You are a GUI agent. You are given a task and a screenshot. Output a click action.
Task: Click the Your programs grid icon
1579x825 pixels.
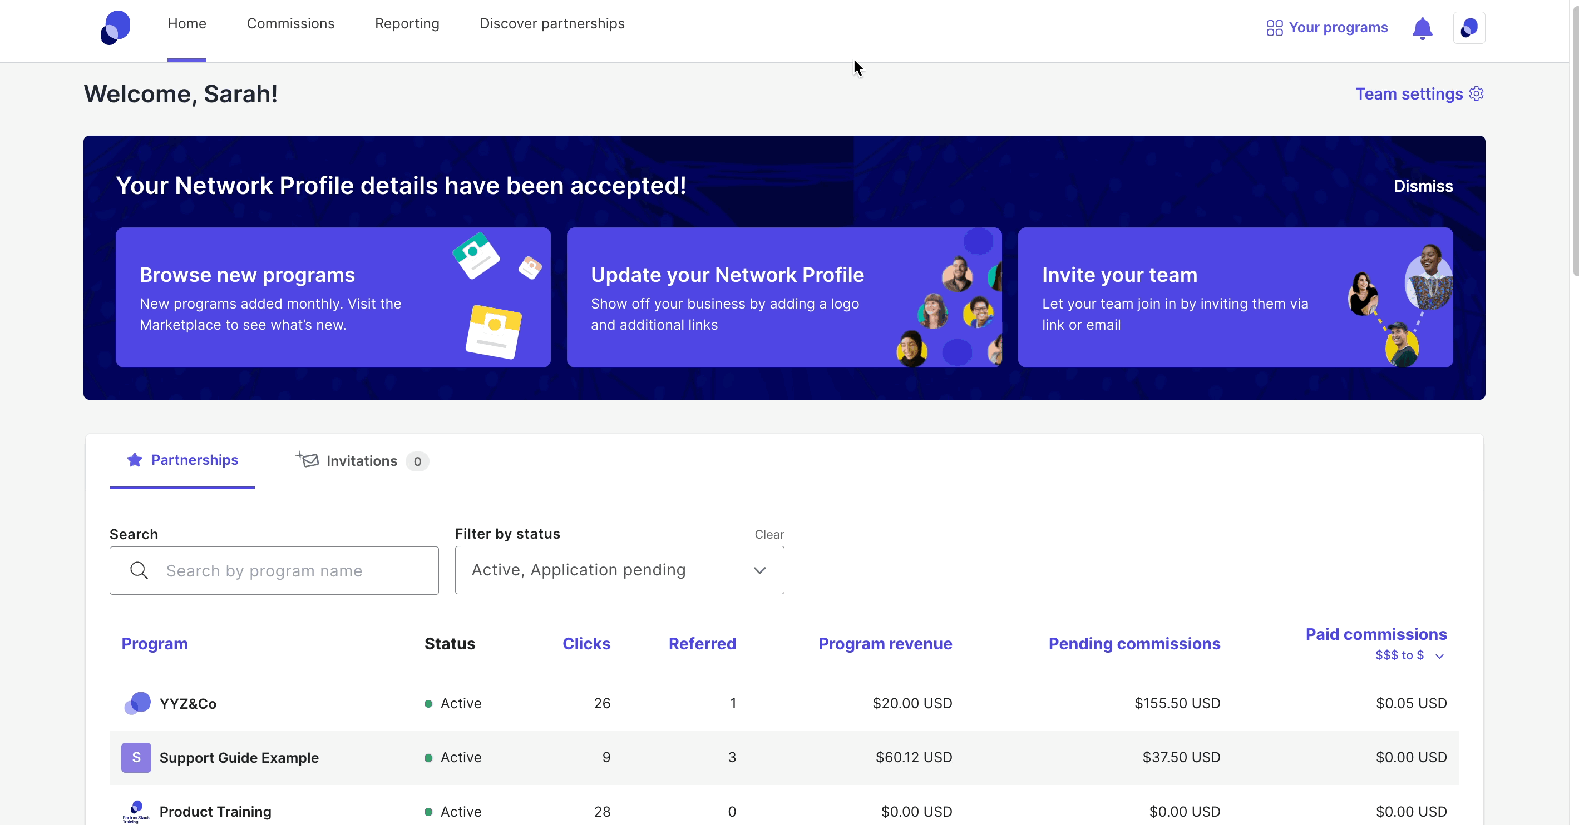pos(1274,28)
